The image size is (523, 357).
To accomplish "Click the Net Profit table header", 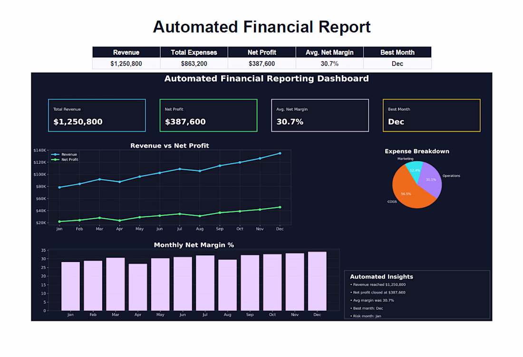I will pyautogui.click(x=262, y=52).
